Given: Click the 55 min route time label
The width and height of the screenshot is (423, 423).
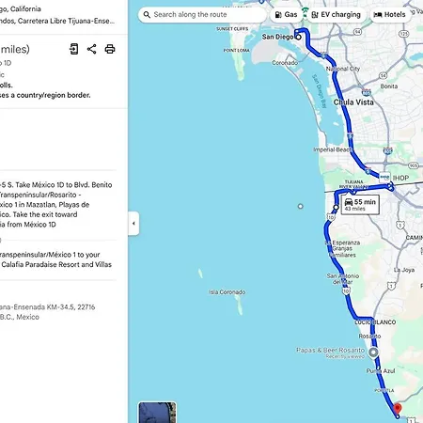Looking at the screenshot, I should coord(360,205).
